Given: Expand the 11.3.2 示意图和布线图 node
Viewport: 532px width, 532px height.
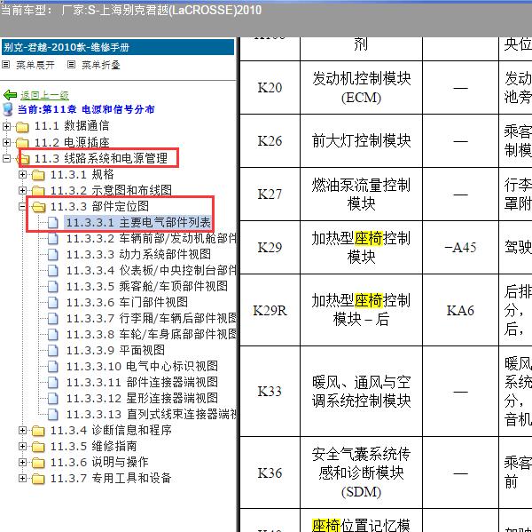Looking at the screenshot, I should point(22,190).
